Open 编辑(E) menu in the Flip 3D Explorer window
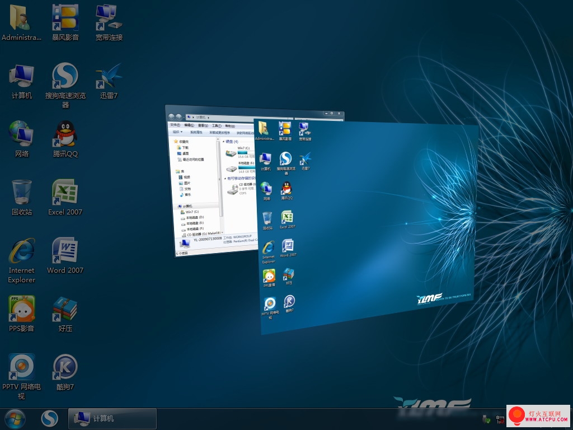Viewport: 573px width, 430px height. point(189,125)
